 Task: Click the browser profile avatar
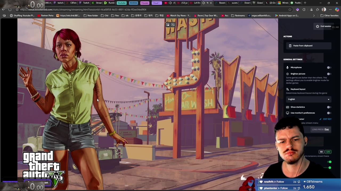pos(324,10)
